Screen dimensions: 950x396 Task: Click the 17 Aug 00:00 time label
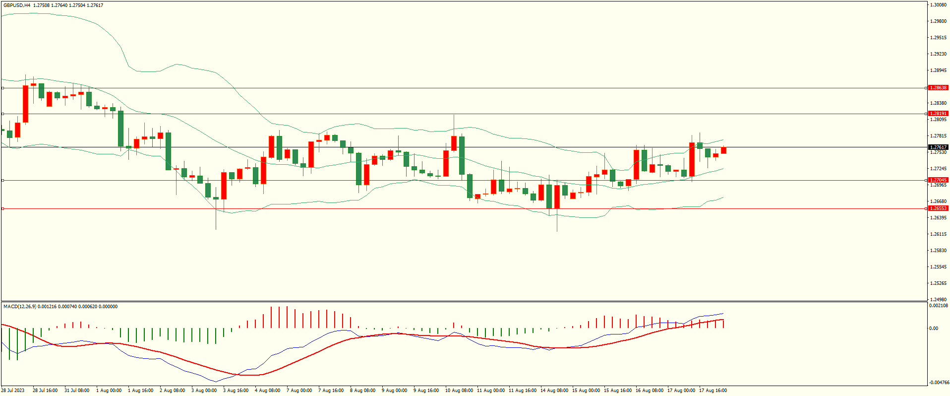pyautogui.click(x=681, y=391)
